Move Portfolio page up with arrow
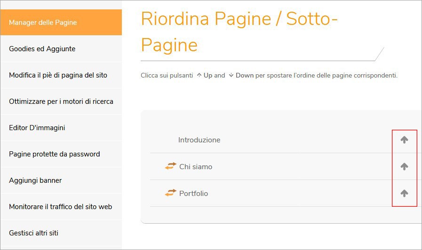 pos(404,193)
